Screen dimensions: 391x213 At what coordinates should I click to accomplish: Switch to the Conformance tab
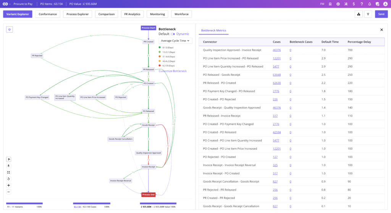48,14
